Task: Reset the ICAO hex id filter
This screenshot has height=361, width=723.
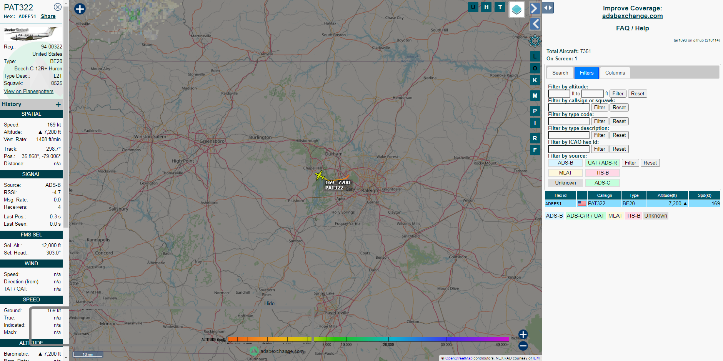Action: (x=619, y=149)
